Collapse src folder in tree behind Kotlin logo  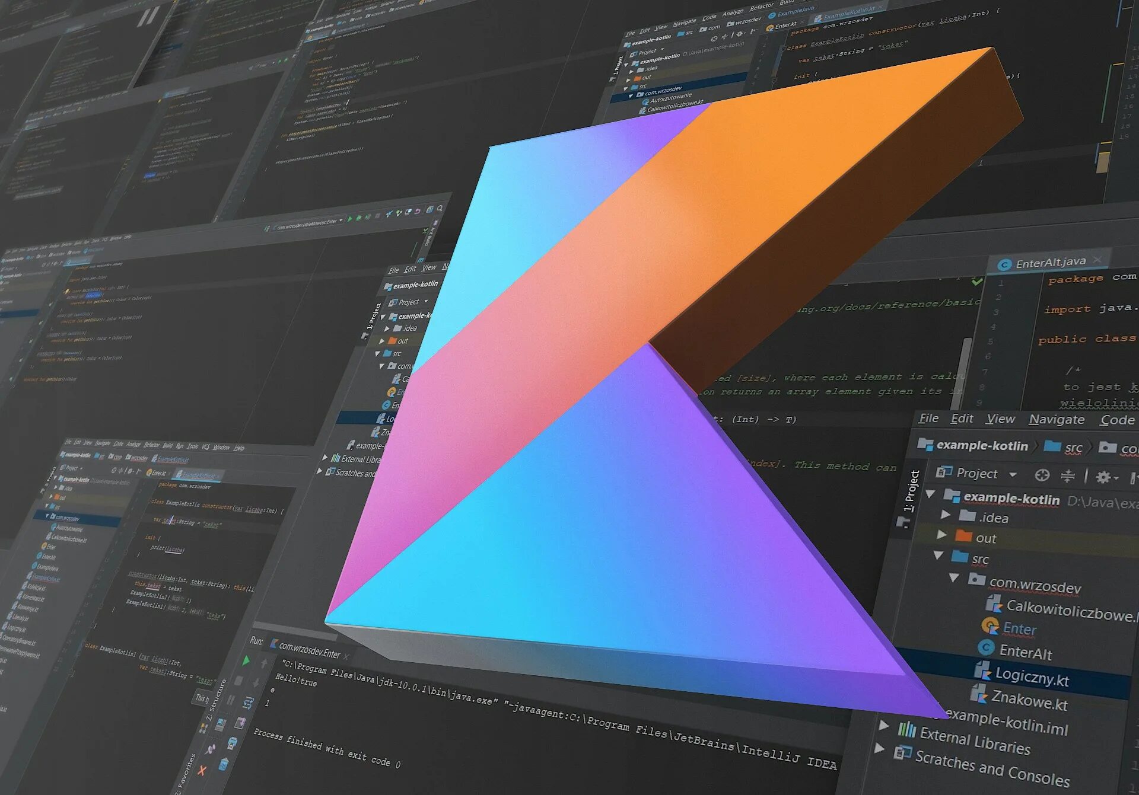click(377, 353)
